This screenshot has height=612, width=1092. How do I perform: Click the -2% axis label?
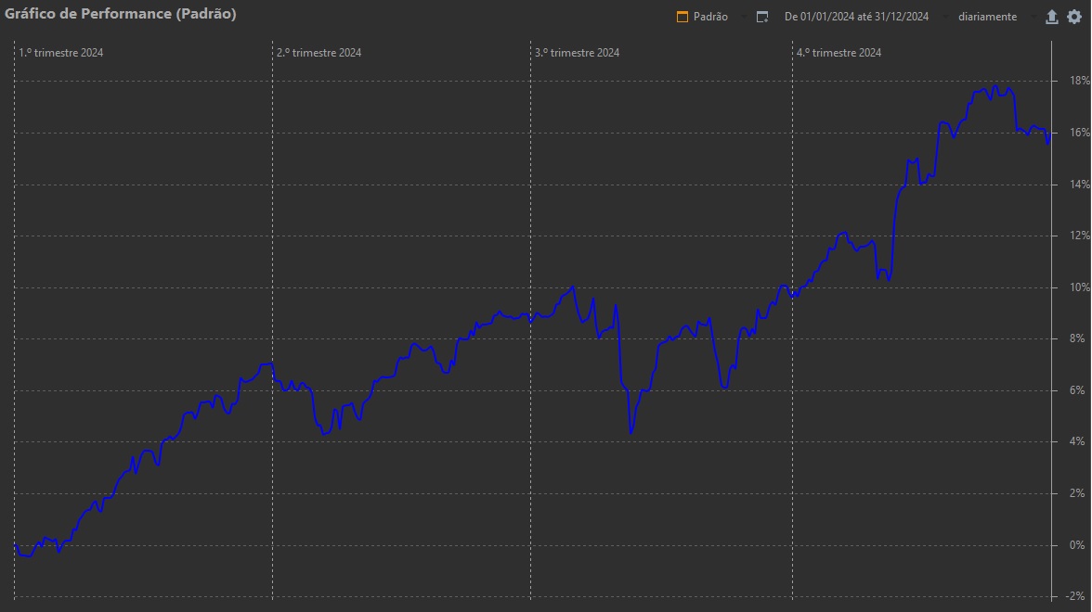(1077, 597)
